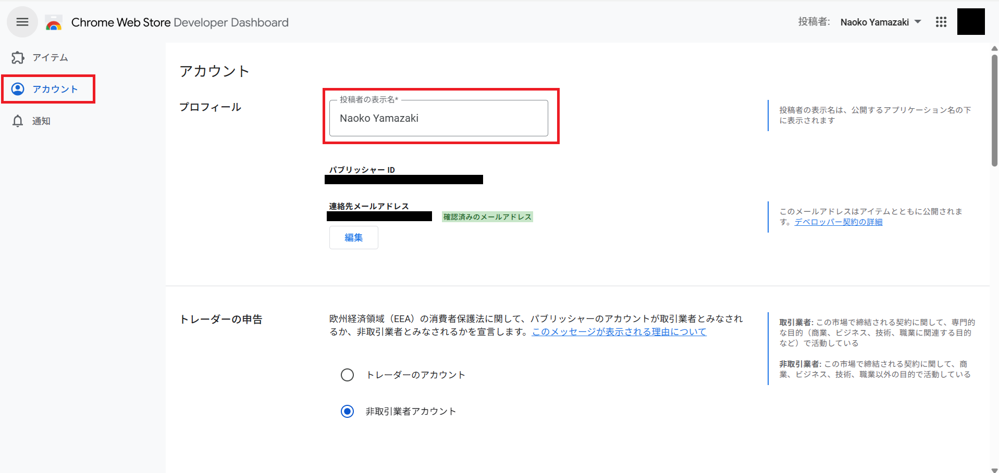Select アカウント in the sidebar menu
999x473 pixels.
(55, 90)
